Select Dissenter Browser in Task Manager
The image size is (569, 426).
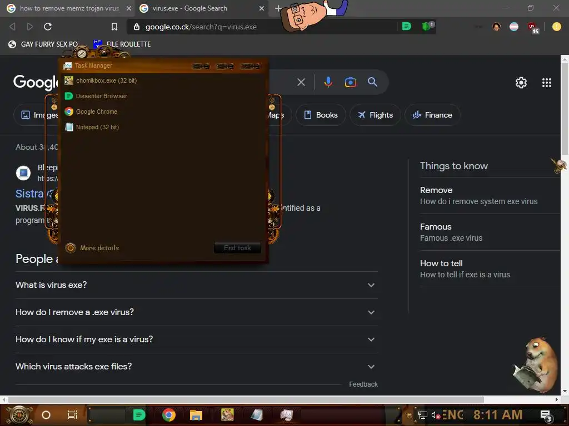pyautogui.click(x=163, y=96)
